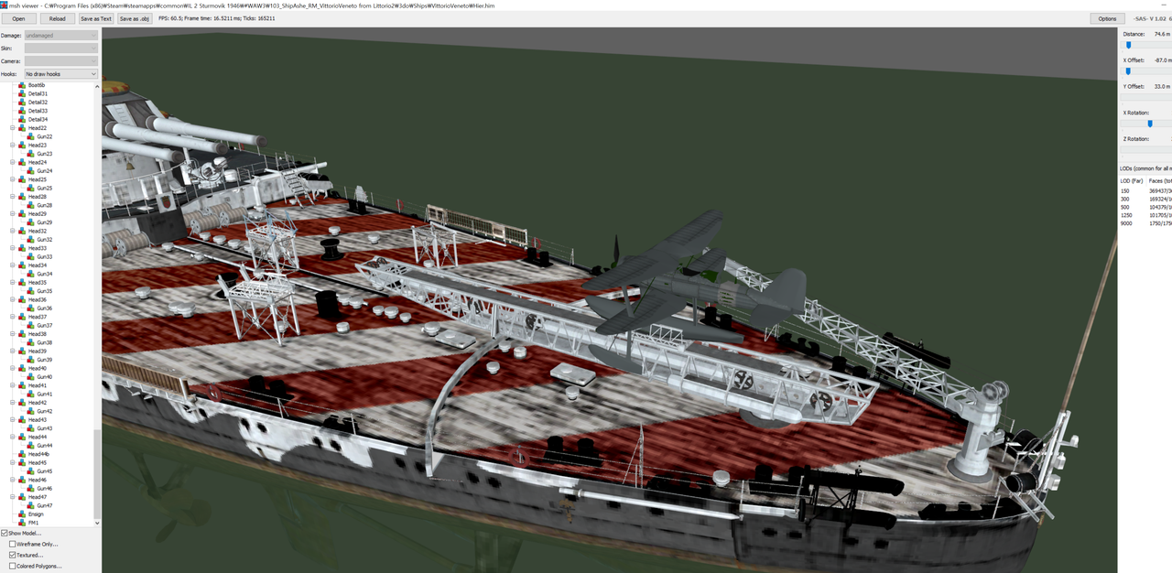Click the FM1 node icon
The image size is (1172, 573).
[22, 523]
